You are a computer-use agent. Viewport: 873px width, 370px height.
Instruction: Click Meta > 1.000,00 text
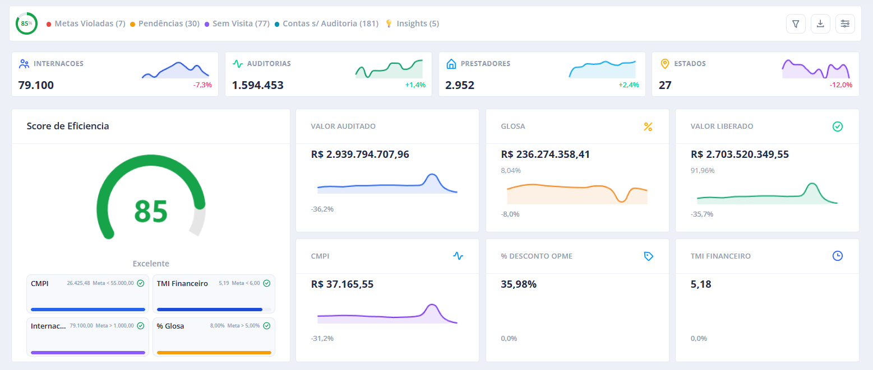(115, 326)
